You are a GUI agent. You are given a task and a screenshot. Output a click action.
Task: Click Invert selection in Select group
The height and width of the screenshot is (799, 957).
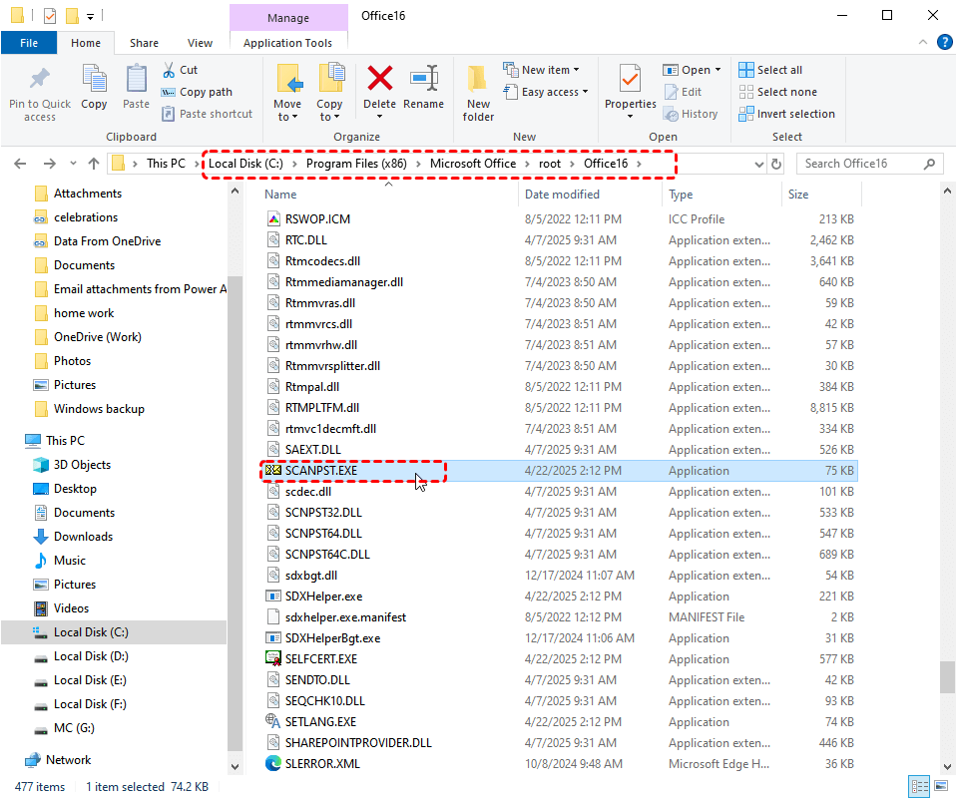[x=786, y=114]
